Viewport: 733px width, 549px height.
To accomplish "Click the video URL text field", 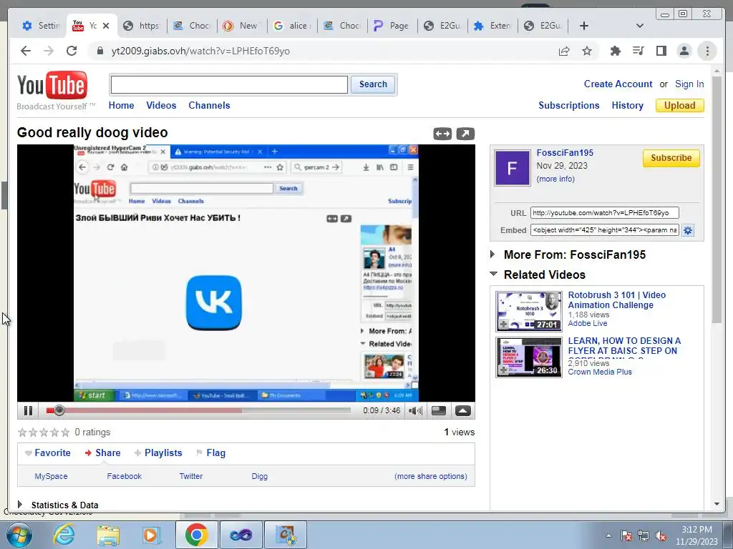I will click(x=604, y=213).
